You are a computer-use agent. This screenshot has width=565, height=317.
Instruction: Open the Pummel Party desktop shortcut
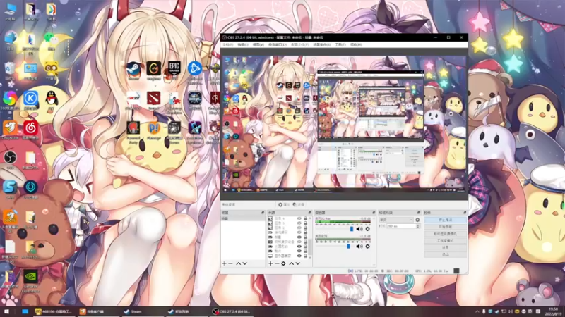coord(133,129)
